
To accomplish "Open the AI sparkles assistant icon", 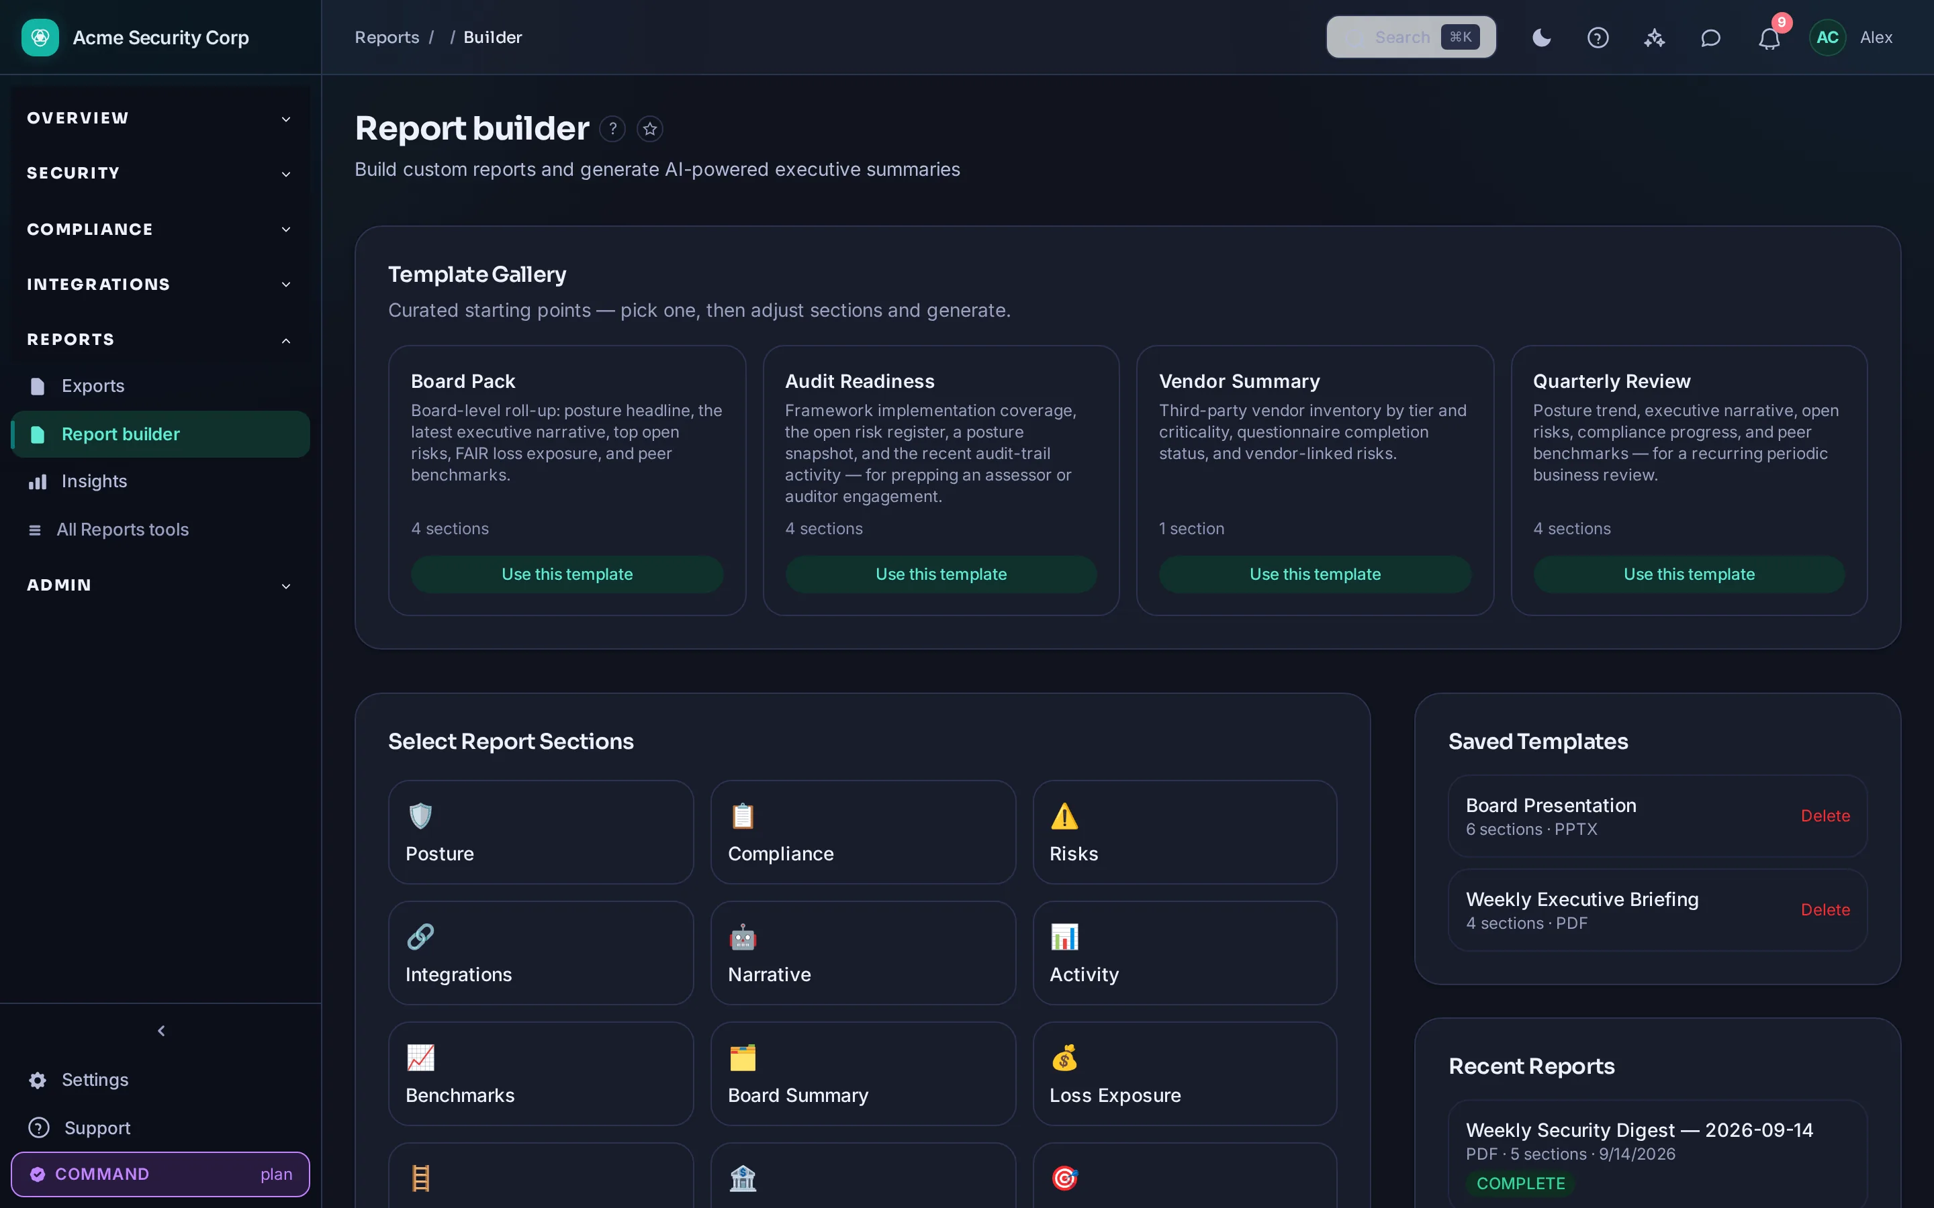I will [1654, 38].
